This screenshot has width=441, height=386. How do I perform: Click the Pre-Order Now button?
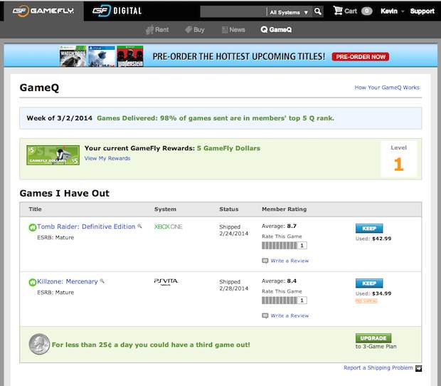point(361,56)
